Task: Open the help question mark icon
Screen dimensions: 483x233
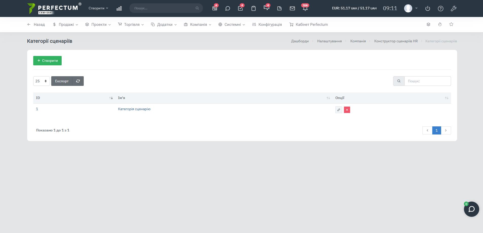Action: click(441, 8)
